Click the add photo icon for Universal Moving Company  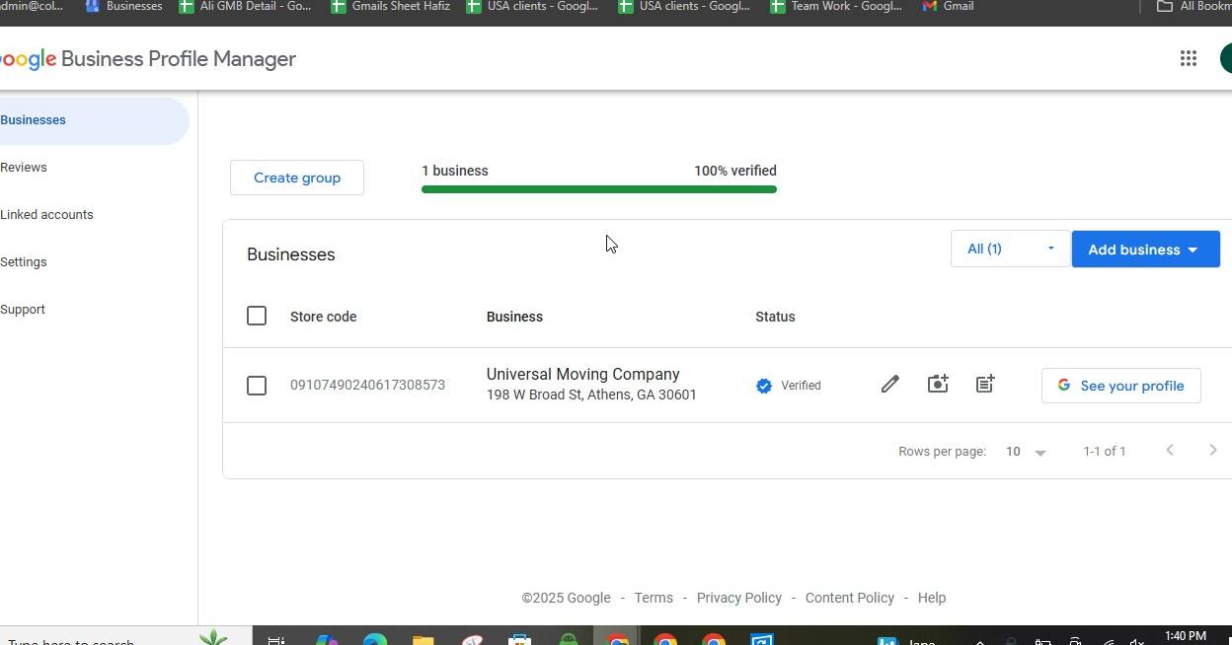pos(938,385)
